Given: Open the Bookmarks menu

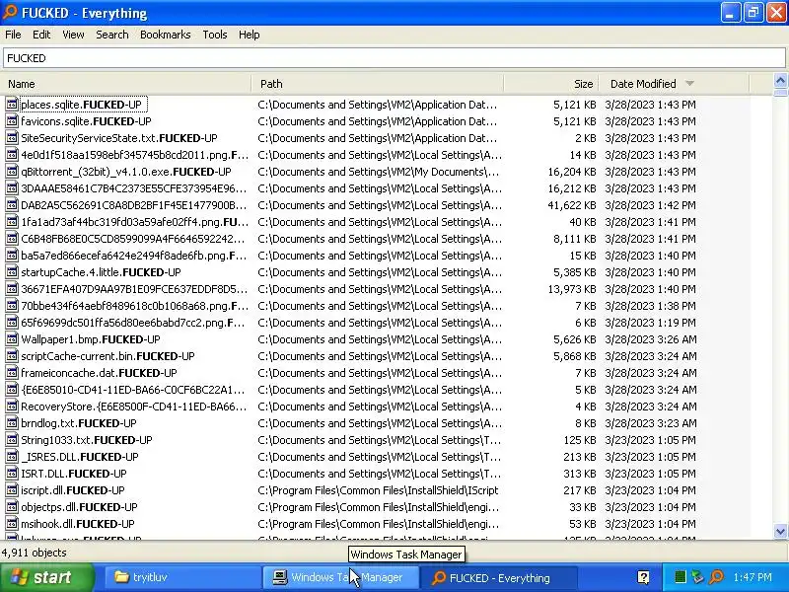Looking at the screenshot, I should click(165, 35).
